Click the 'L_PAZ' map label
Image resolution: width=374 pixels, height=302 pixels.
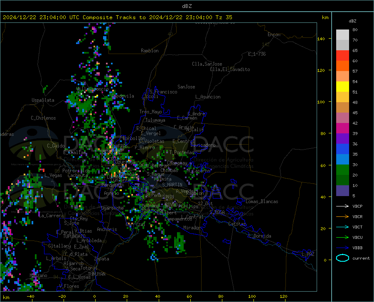click(308, 254)
